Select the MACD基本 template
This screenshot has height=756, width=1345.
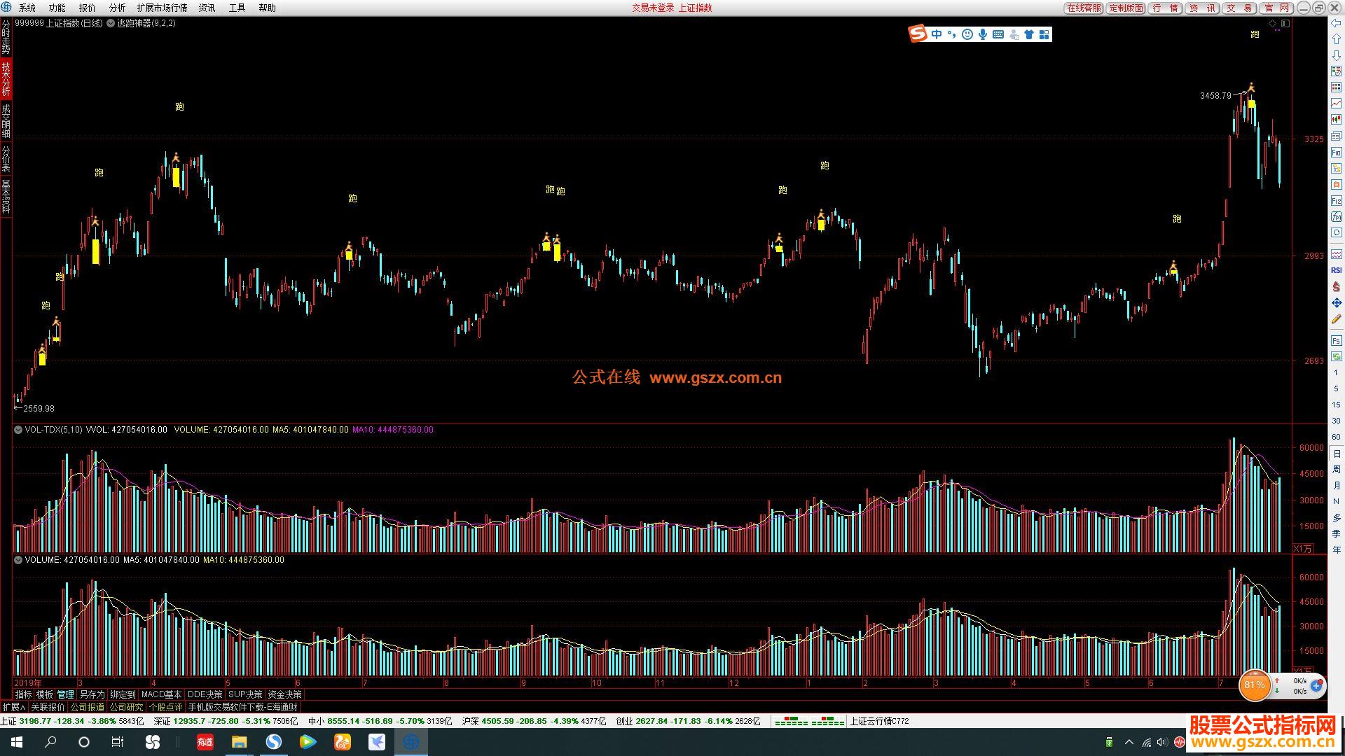coord(161,694)
